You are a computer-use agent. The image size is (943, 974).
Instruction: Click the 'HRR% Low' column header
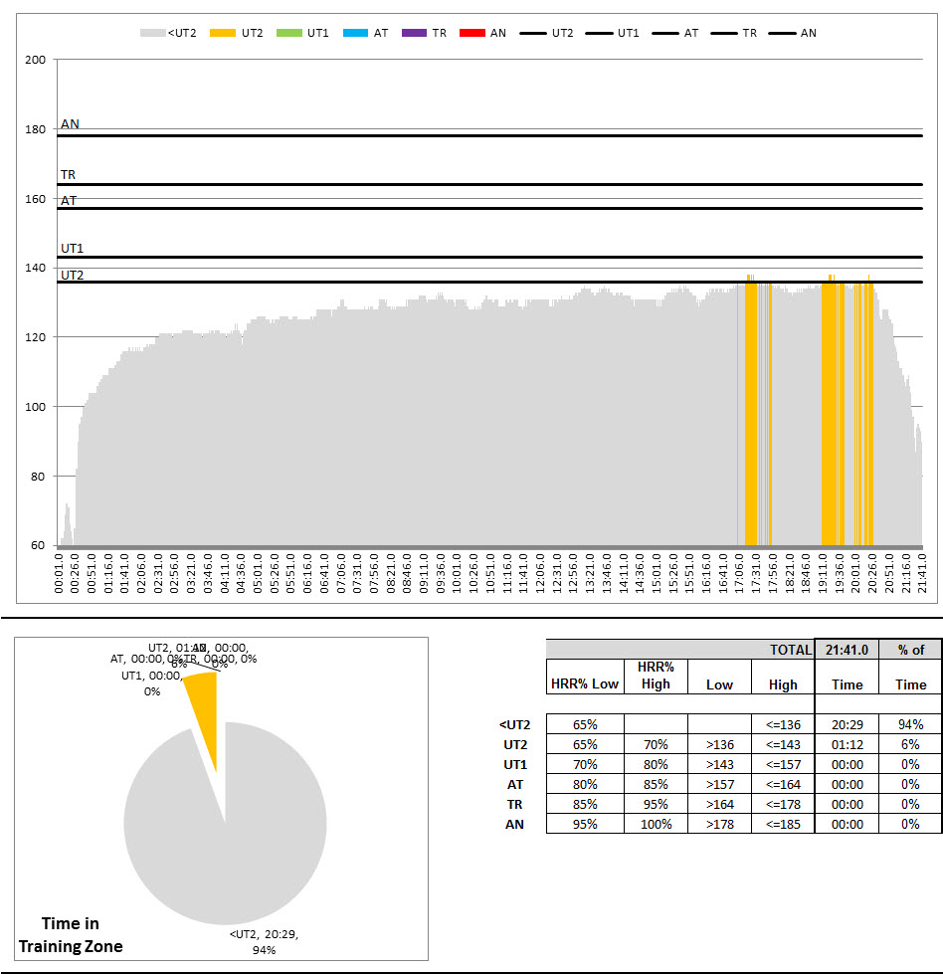coord(584,683)
